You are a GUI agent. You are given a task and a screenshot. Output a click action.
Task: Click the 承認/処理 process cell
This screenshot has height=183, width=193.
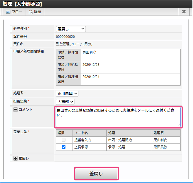coord(129,147)
